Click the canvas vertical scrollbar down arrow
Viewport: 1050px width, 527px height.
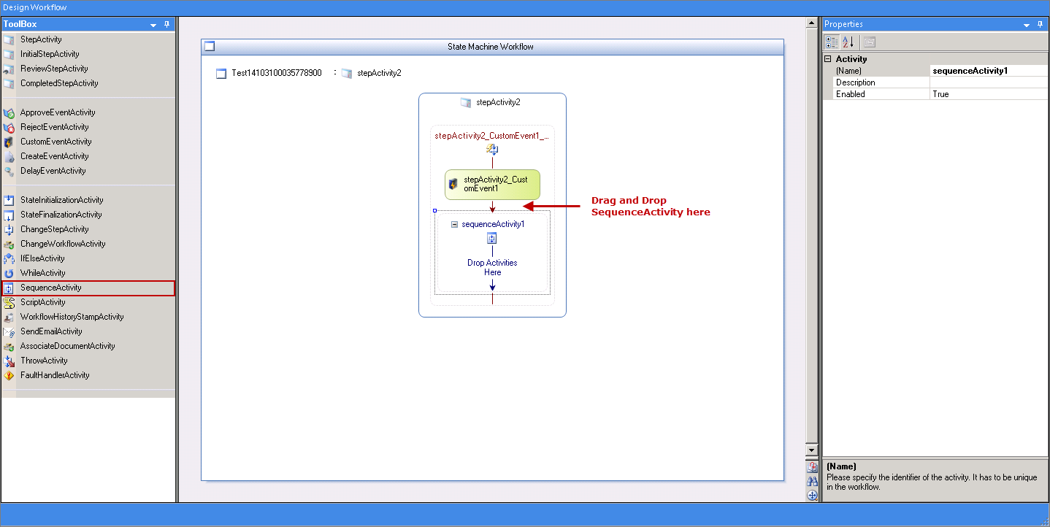pyautogui.click(x=812, y=450)
